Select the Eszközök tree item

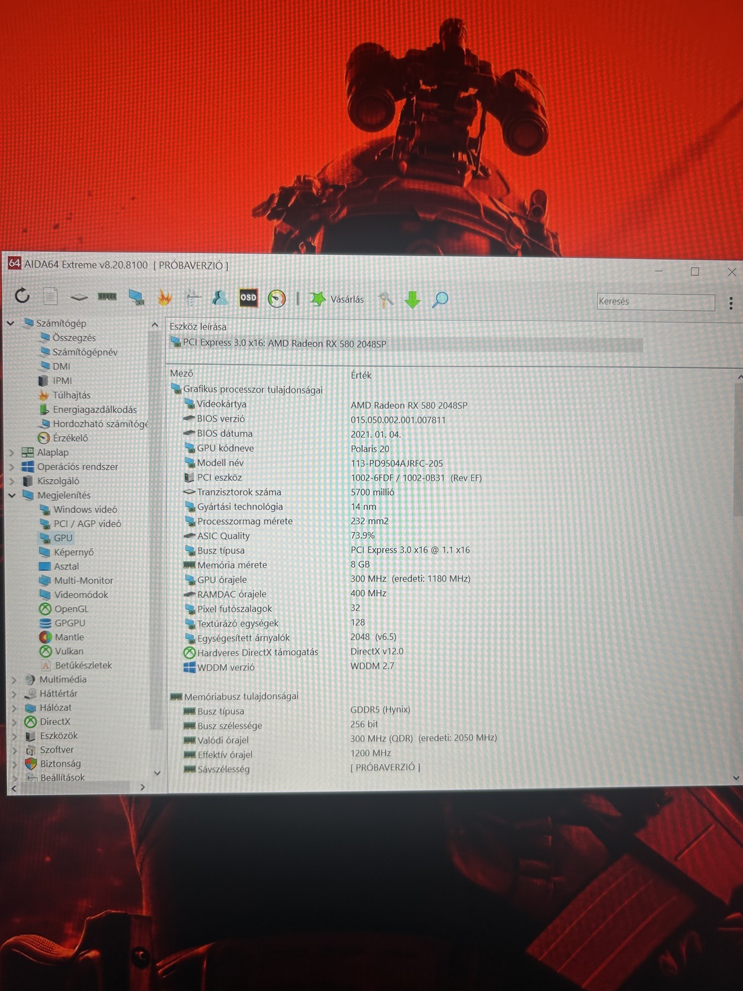click(x=59, y=736)
